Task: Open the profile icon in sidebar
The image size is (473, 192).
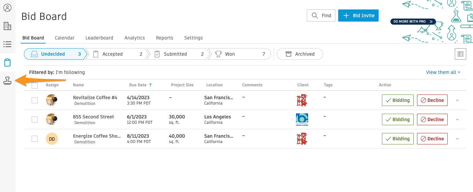Action: 7,8
